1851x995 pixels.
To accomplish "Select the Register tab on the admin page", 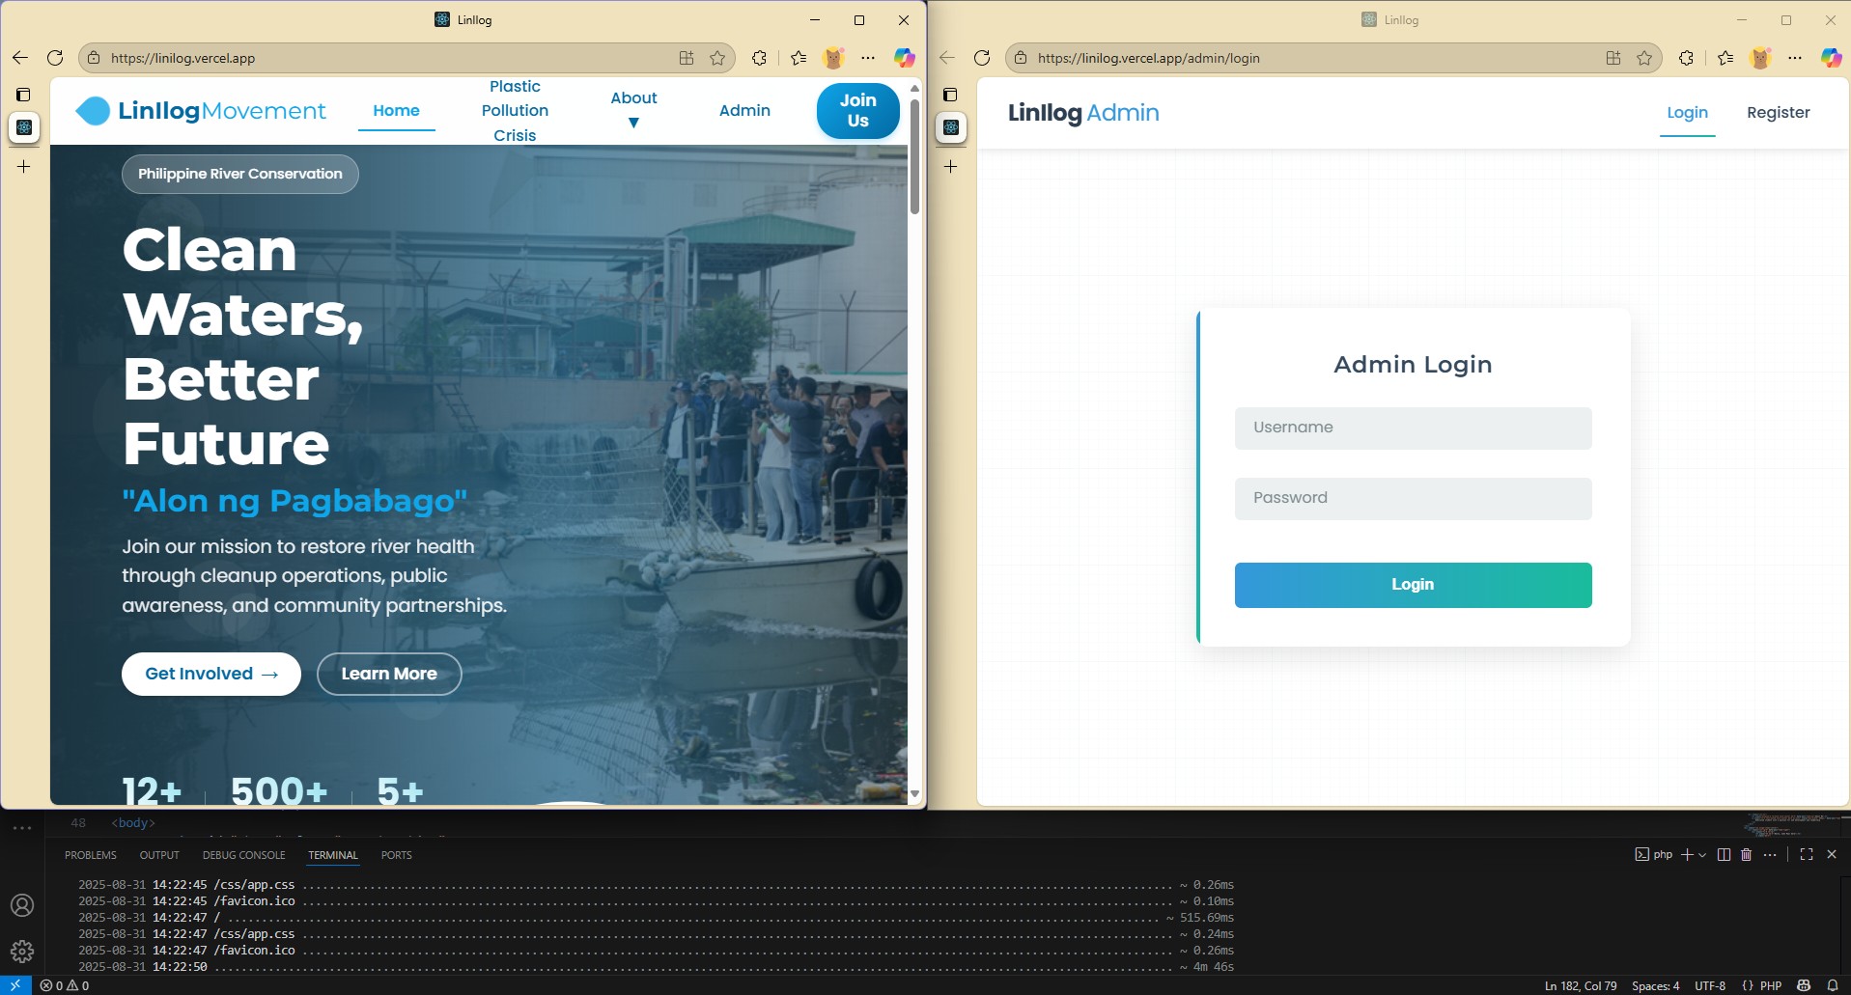I will coord(1778,113).
